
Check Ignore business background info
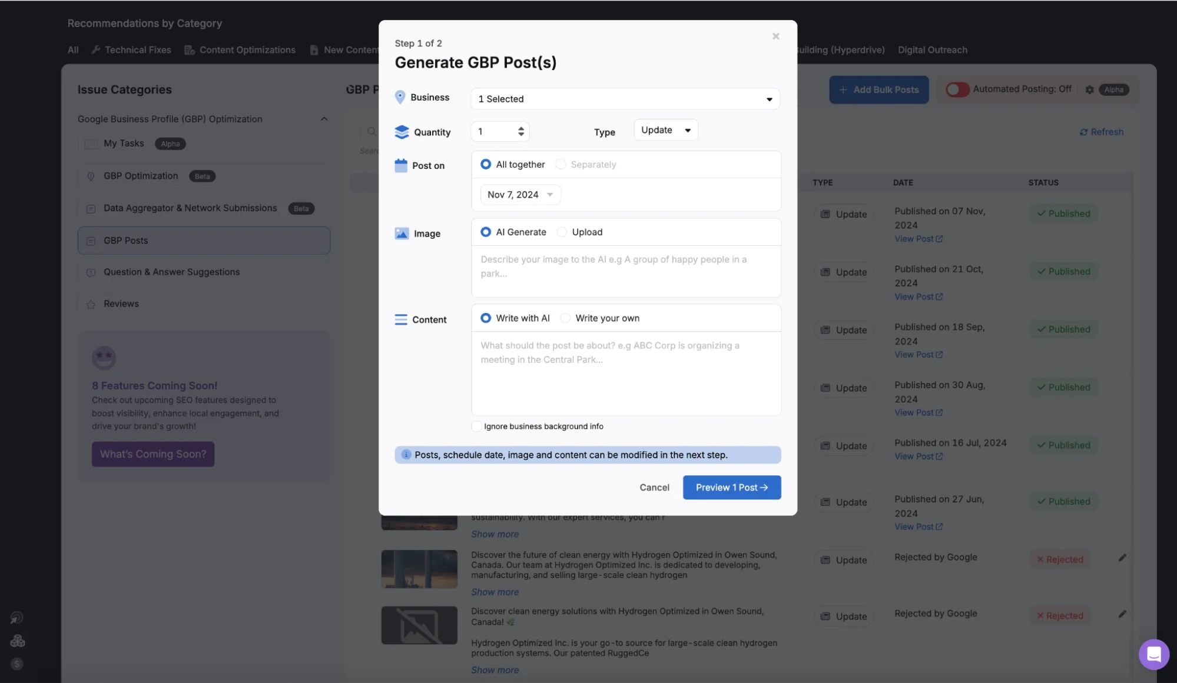[476, 427]
